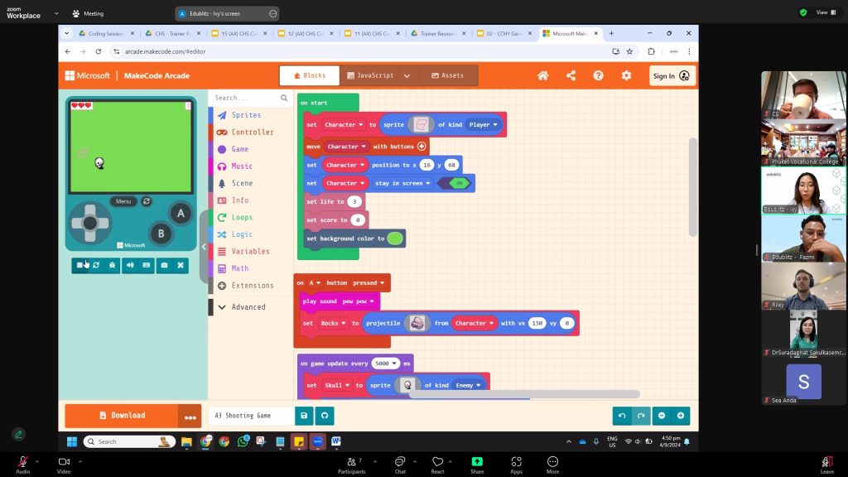Open the Controller toolbox category
The image size is (848, 477).
(x=252, y=132)
